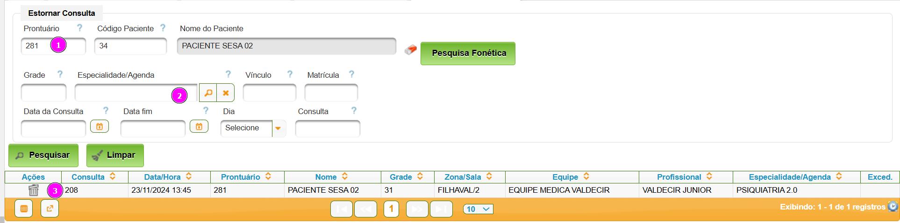900x223 pixels.
Task: Open the Especialidade/Agenda magnifier search icon
Action: [208, 93]
